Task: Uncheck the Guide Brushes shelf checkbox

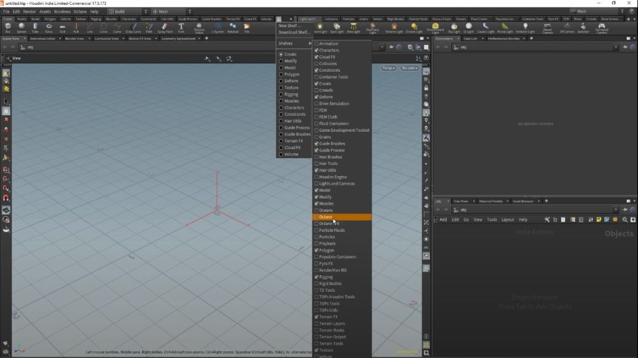Action: tap(316, 143)
